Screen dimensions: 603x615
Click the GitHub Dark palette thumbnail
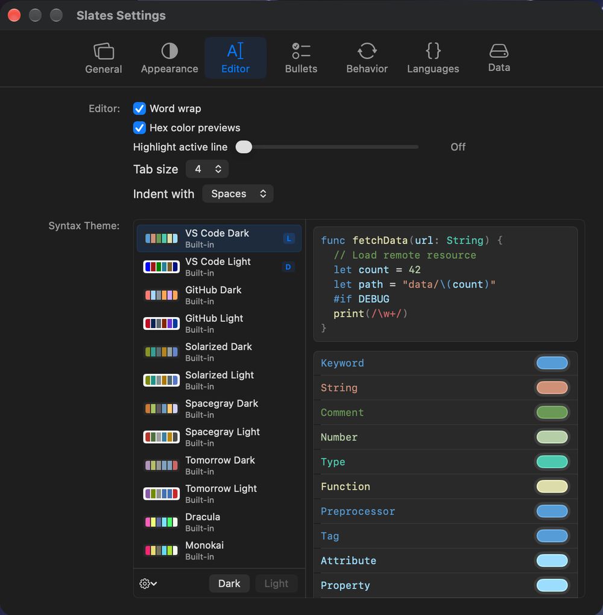click(161, 295)
